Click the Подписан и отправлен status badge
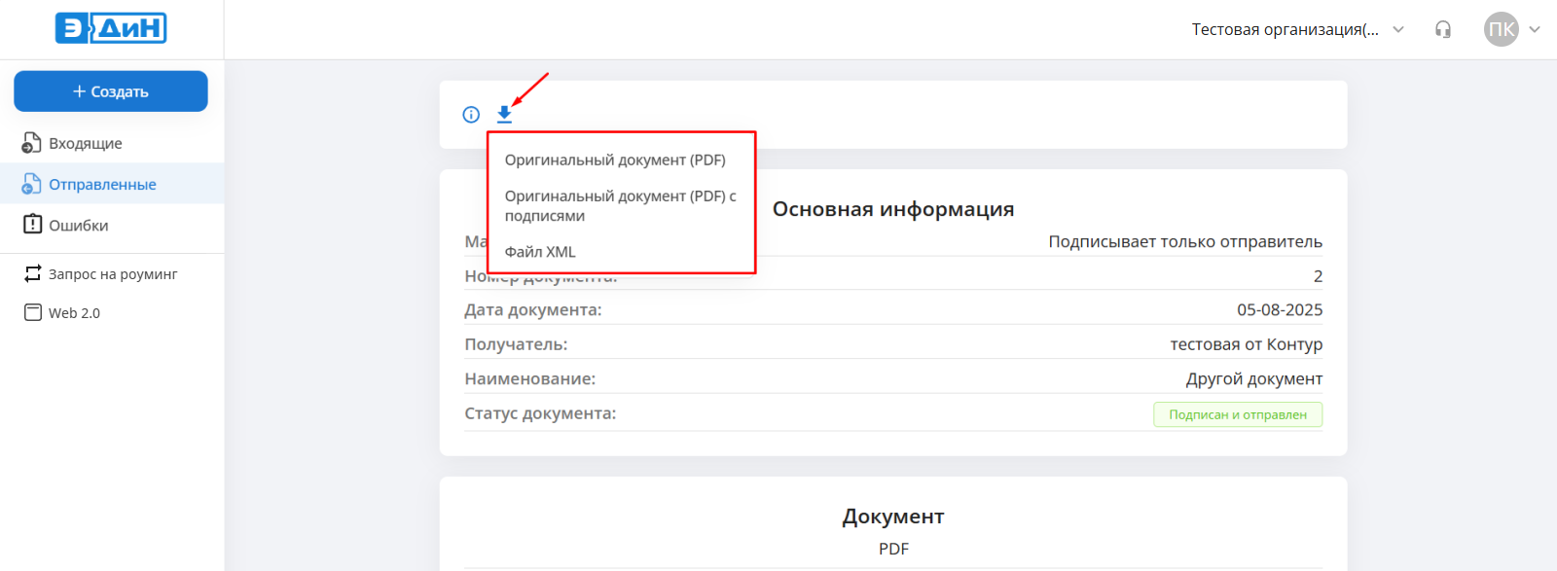This screenshot has width=1557, height=571. tap(1237, 414)
